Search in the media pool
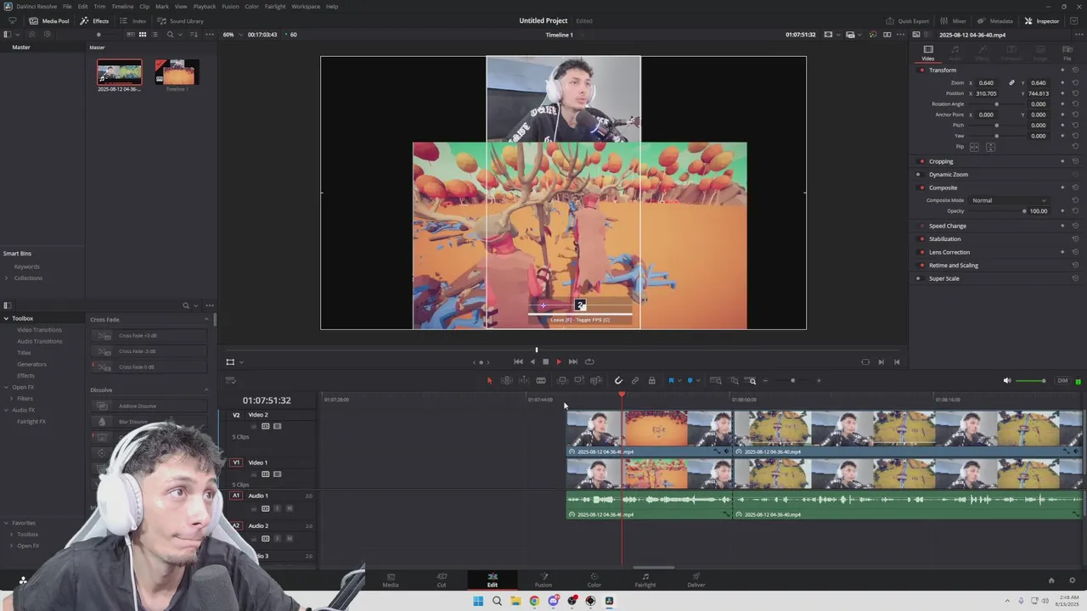 tap(170, 35)
